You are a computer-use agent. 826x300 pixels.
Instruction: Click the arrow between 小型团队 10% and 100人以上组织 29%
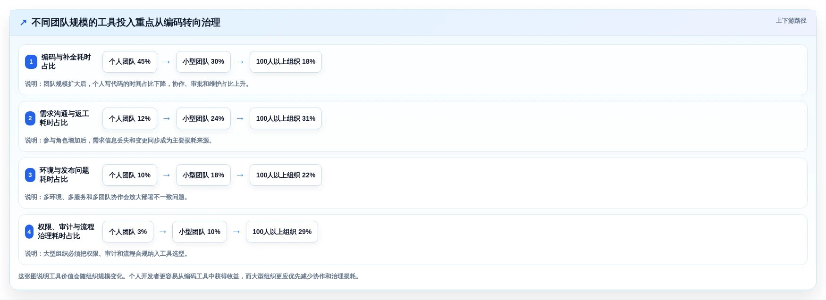(x=236, y=232)
